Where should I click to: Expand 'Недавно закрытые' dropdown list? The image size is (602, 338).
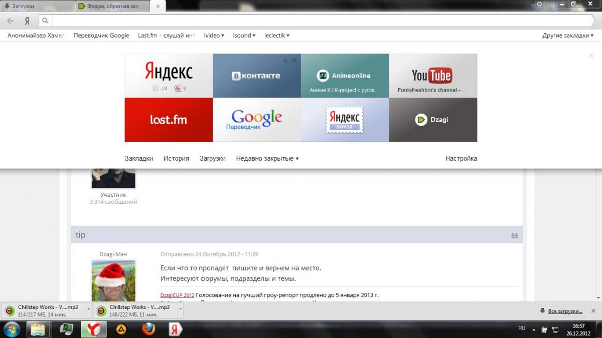[267, 158]
